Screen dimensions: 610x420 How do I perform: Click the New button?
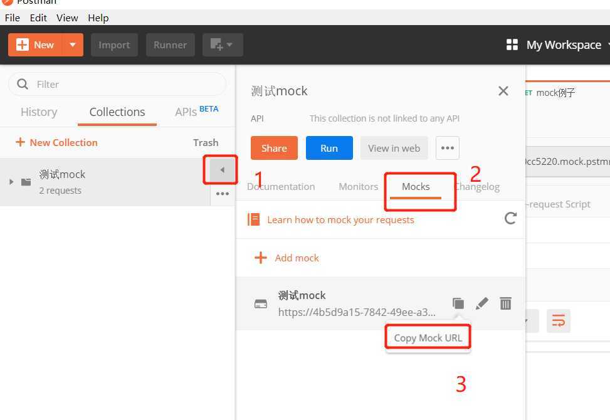coord(34,45)
